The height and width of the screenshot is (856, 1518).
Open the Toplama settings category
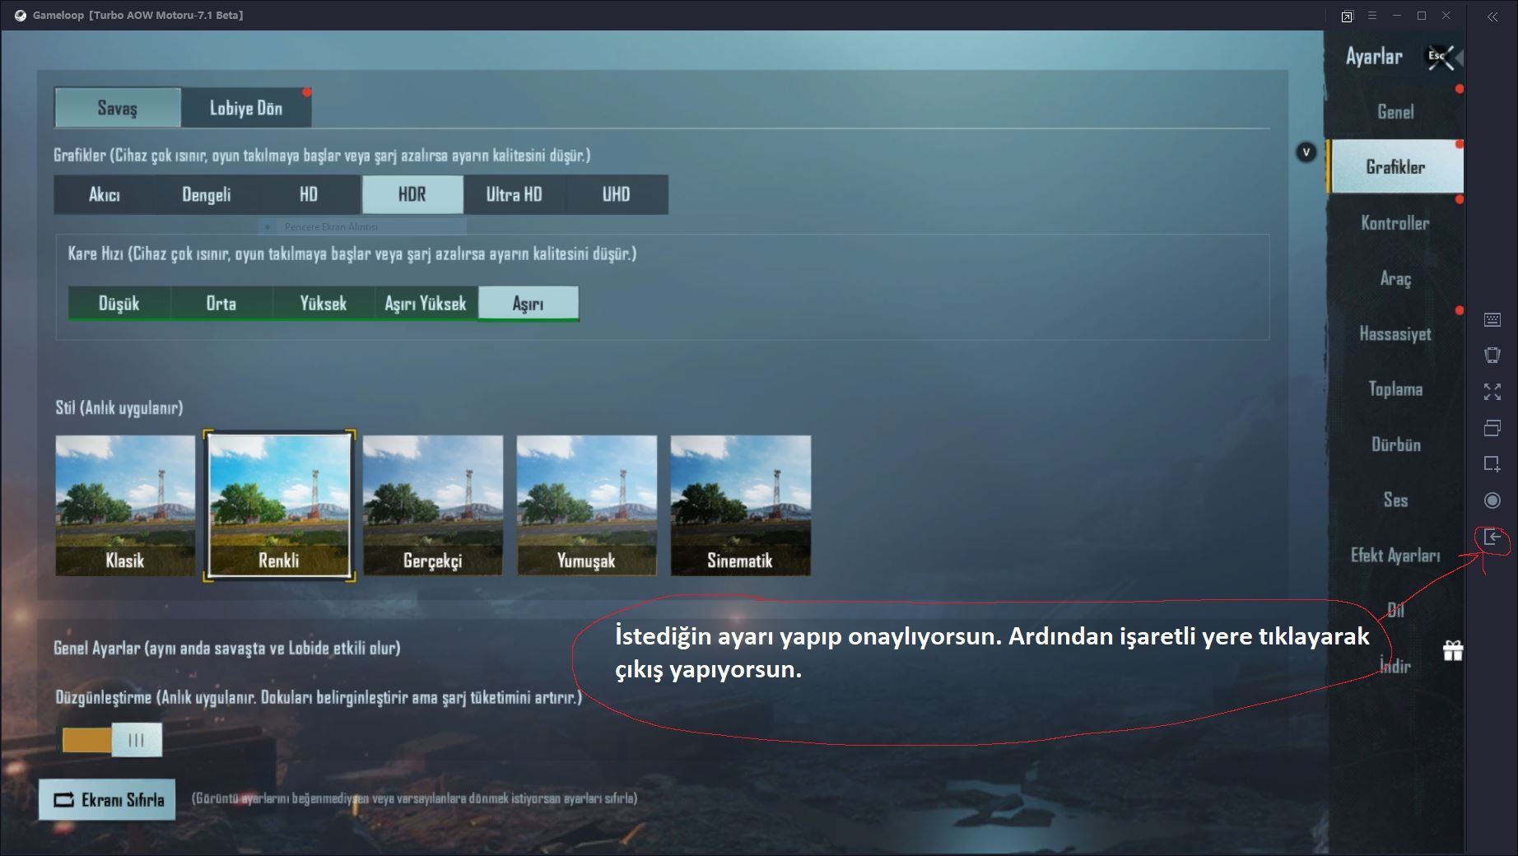pyautogui.click(x=1395, y=389)
